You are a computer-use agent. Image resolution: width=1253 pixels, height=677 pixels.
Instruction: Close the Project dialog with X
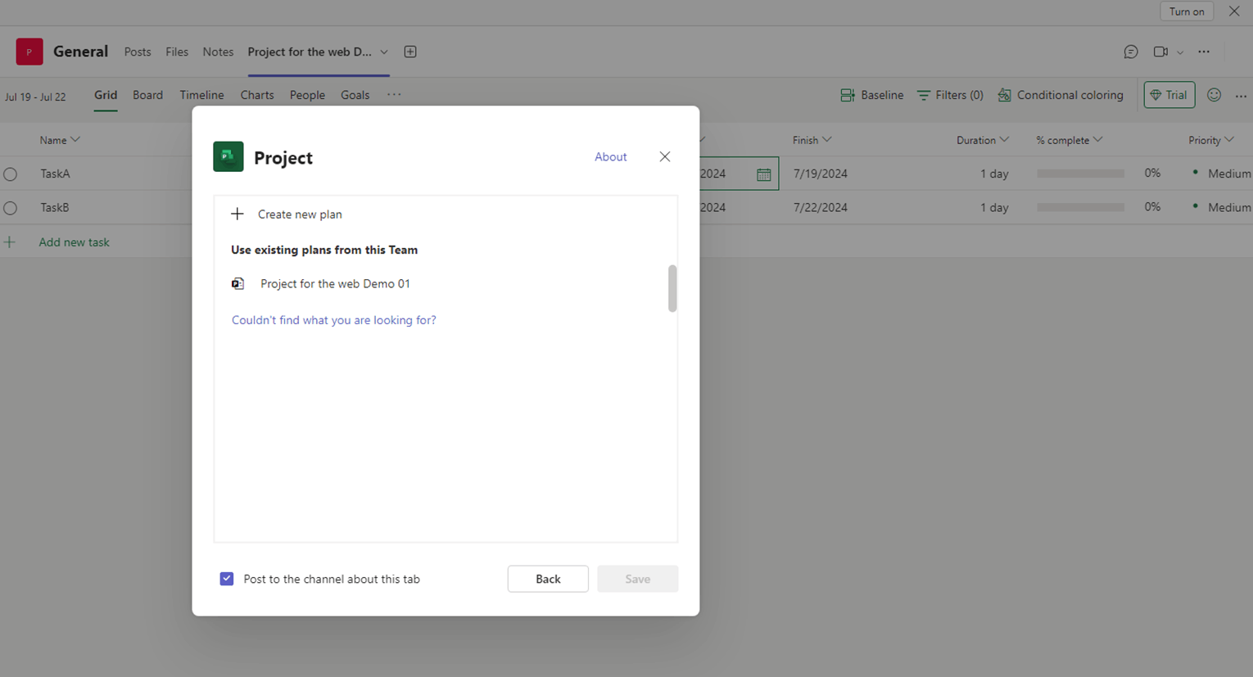pyautogui.click(x=665, y=156)
